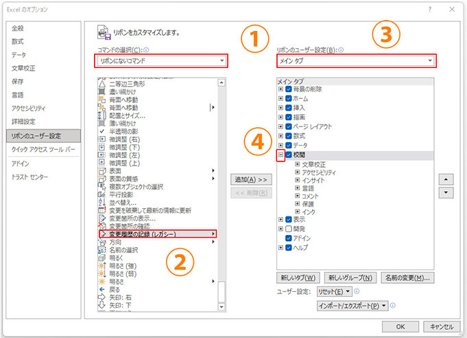
Task: Click the 変更を破棄して最新の情報に更新 icon
Action: point(102,210)
